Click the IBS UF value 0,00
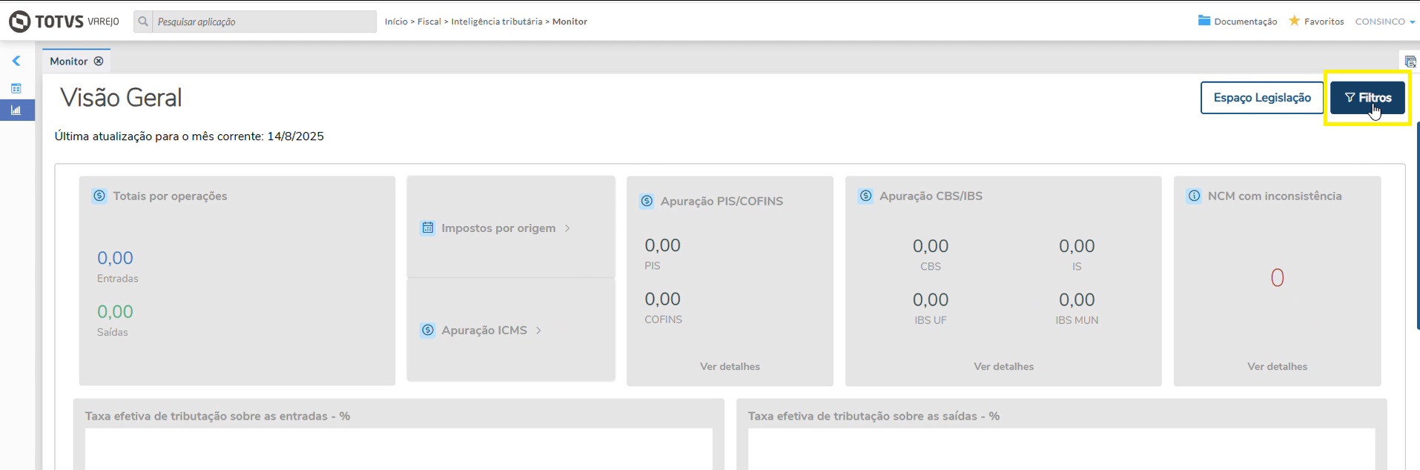The height and width of the screenshot is (470, 1420). click(x=931, y=299)
